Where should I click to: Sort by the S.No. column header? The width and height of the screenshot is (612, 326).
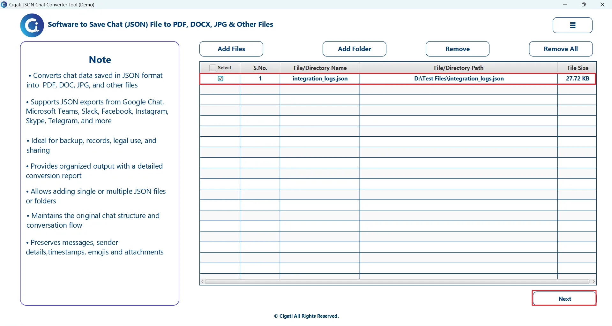(x=260, y=68)
